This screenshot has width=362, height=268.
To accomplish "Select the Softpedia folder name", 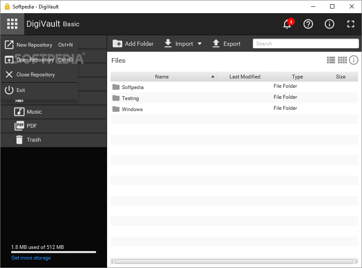I will [x=133, y=87].
